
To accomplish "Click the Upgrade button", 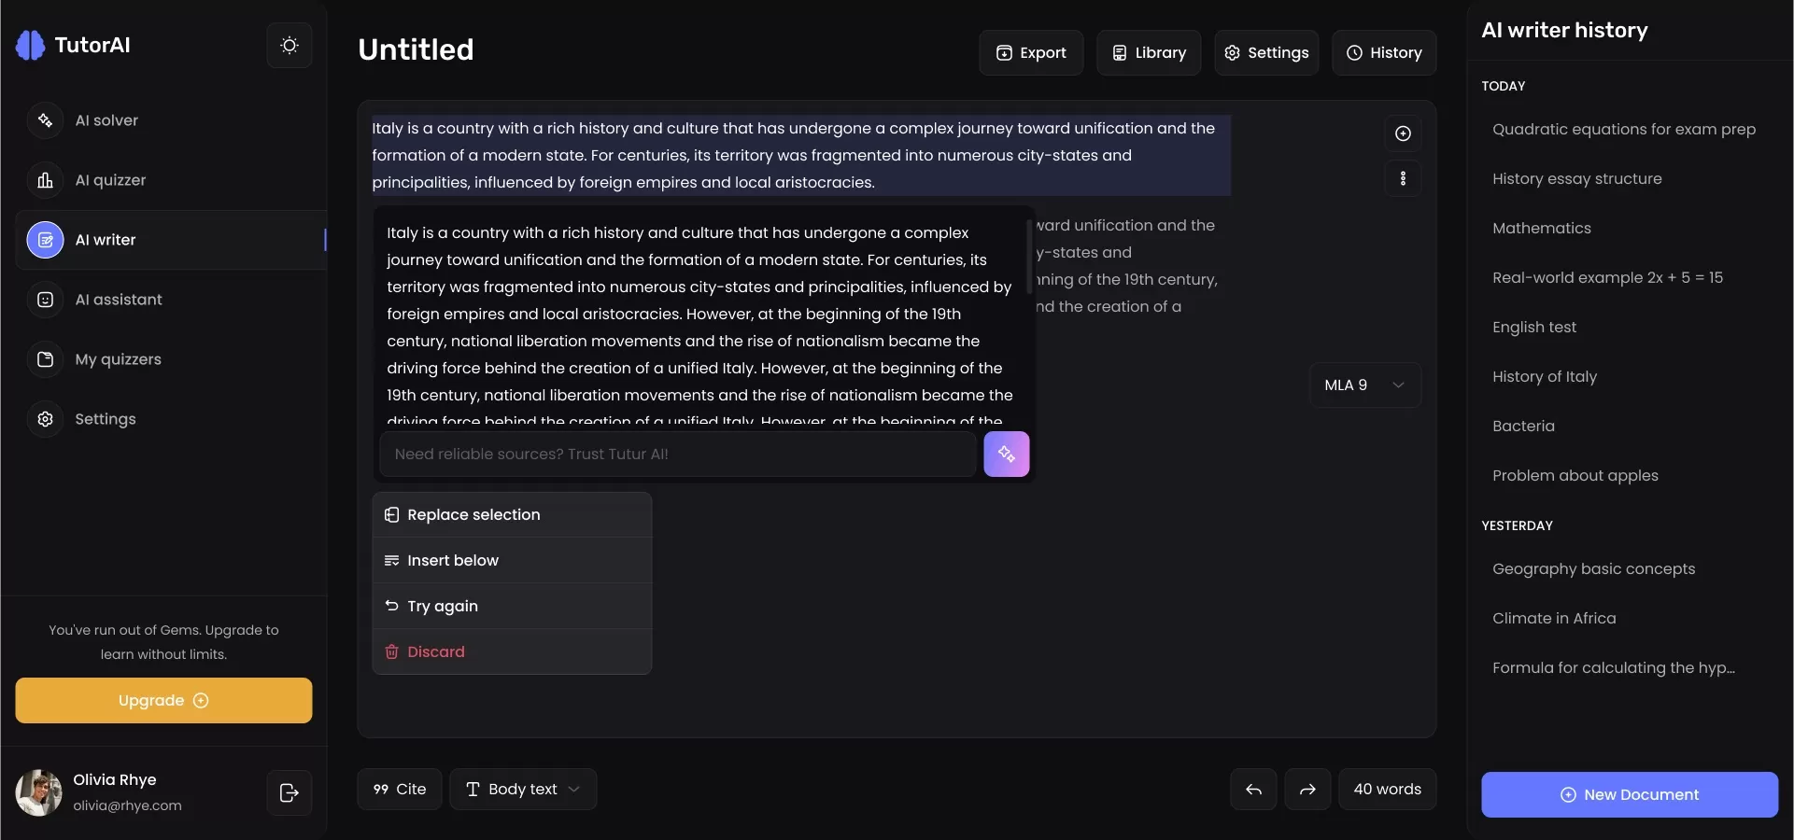I will [x=163, y=701].
